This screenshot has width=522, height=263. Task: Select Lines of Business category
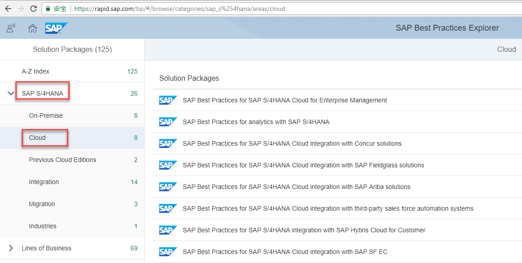[72, 248]
